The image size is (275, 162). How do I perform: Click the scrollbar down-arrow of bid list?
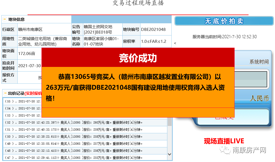[x=170, y=154]
